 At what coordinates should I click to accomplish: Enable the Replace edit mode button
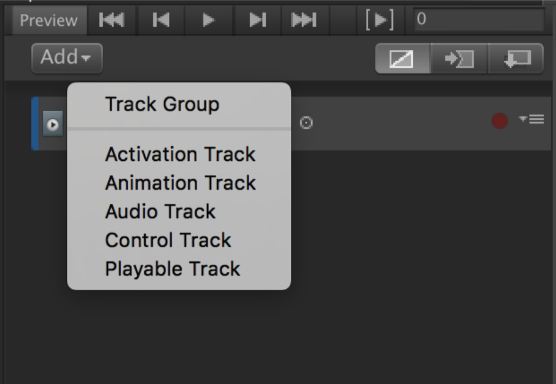[x=517, y=59]
